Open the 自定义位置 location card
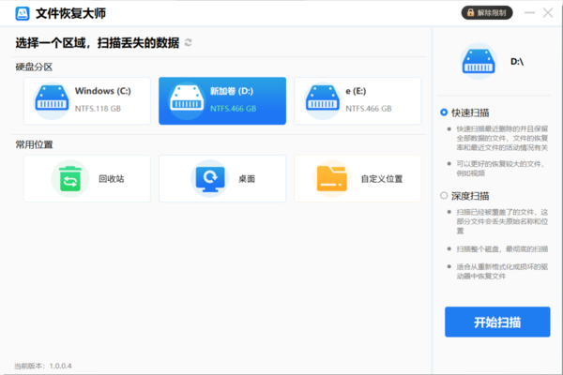The width and height of the screenshot is (563, 375). [358, 179]
